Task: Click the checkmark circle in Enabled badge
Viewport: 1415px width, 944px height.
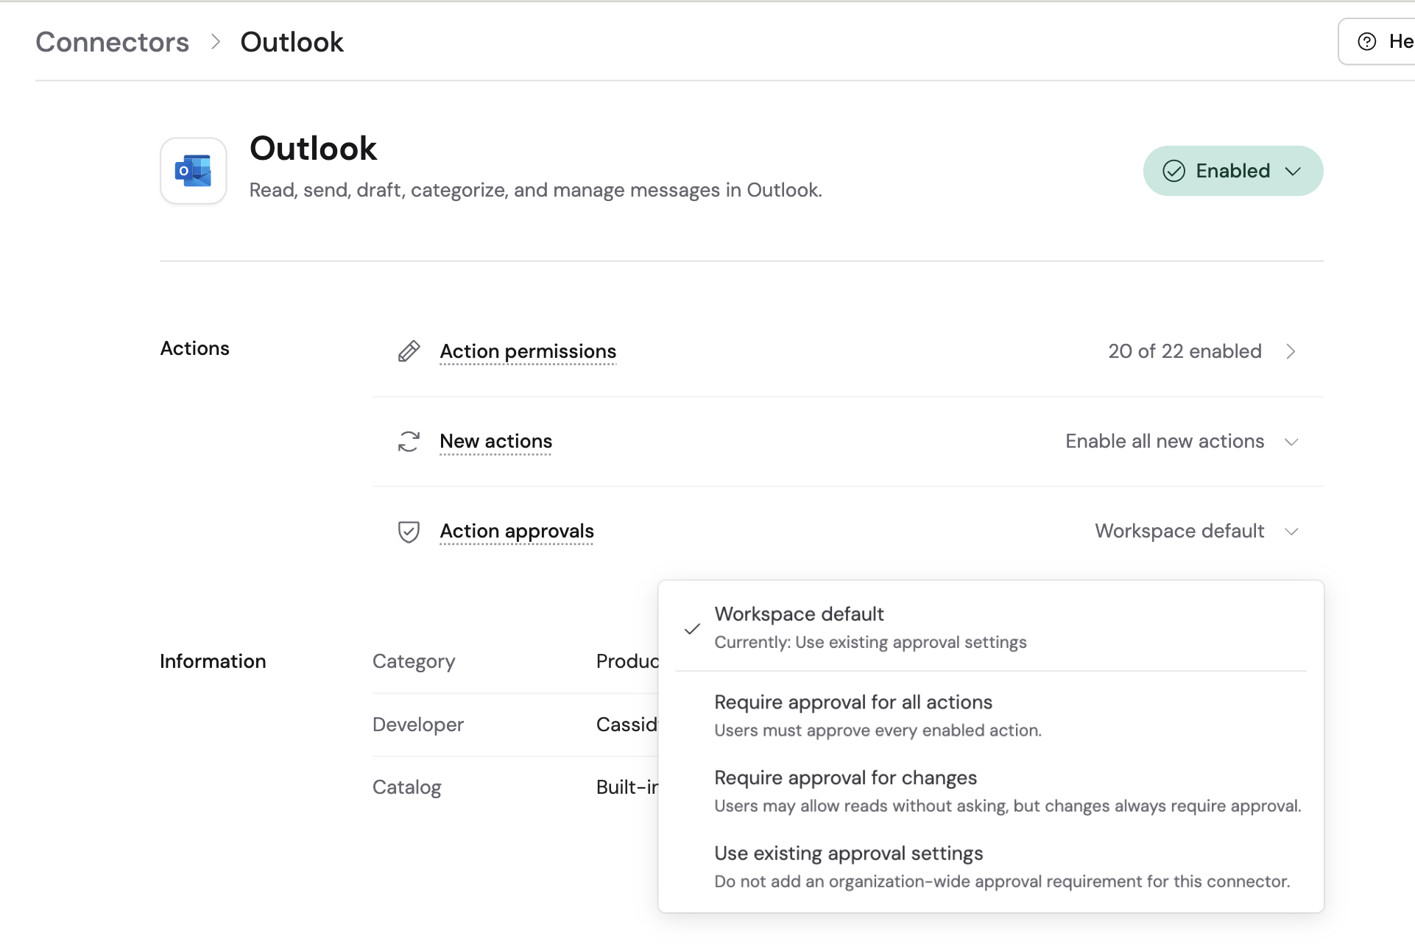Action: click(1174, 171)
